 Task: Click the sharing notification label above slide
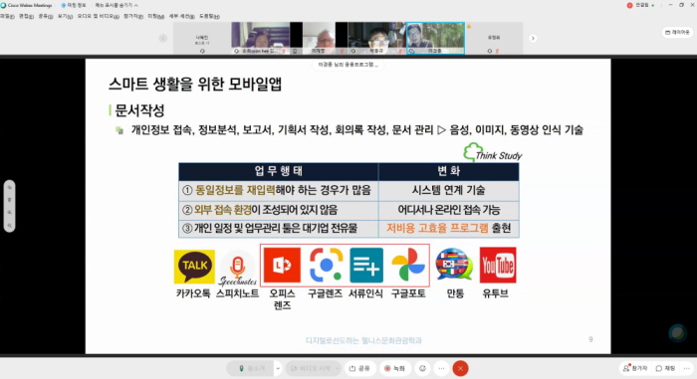click(x=348, y=65)
